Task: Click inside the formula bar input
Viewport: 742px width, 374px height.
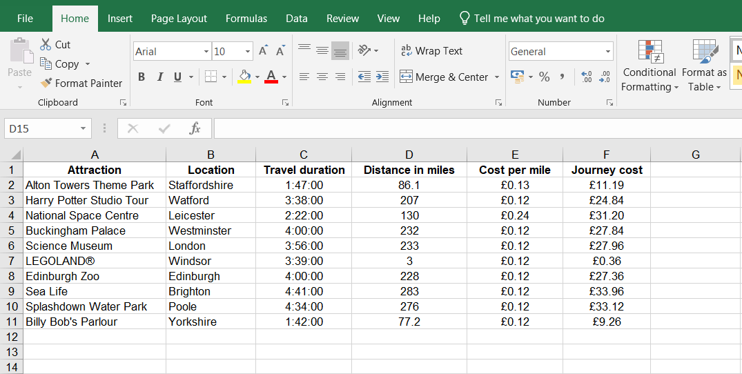Action: [478, 128]
